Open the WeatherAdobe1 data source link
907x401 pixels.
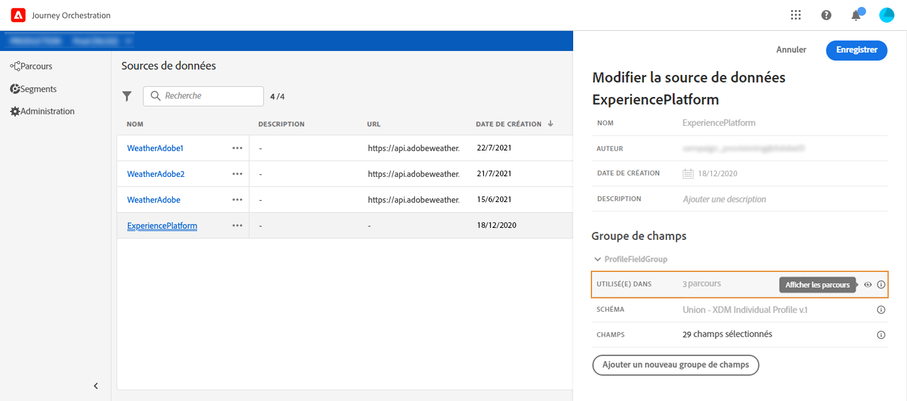point(155,148)
